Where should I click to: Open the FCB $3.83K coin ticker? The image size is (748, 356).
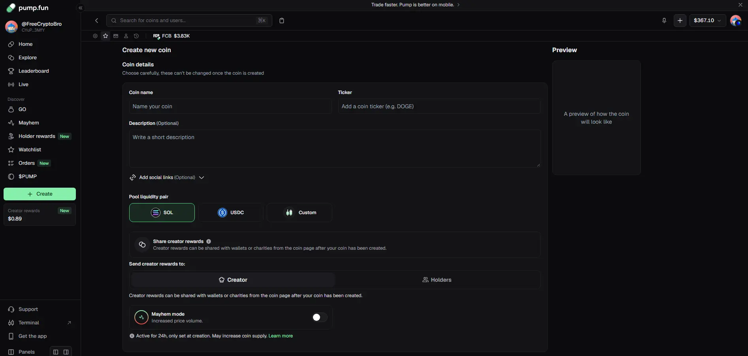[171, 36]
